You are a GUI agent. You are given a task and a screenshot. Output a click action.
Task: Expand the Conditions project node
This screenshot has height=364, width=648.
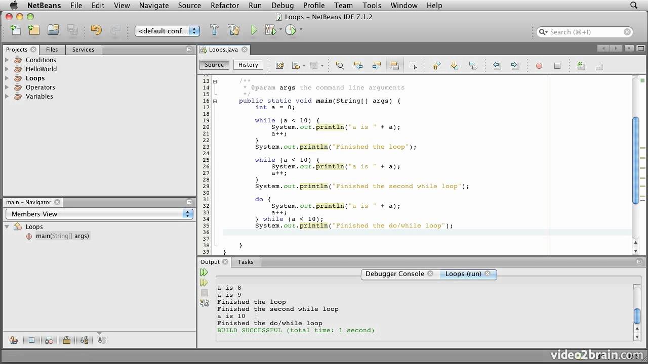click(x=7, y=60)
